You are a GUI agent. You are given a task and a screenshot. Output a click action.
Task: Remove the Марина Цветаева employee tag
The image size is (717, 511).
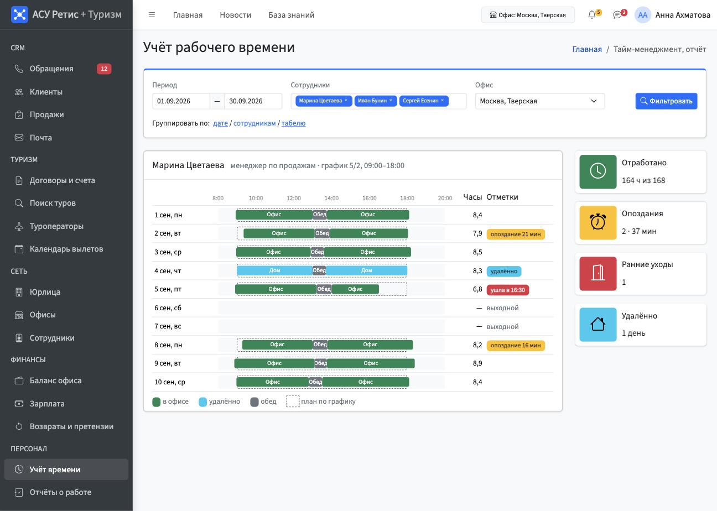pyautogui.click(x=346, y=101)
